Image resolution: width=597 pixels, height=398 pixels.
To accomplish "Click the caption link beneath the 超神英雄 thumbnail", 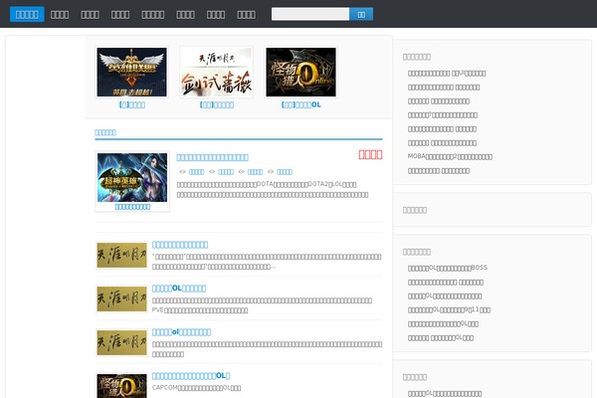I will click(x=132, y=207).
